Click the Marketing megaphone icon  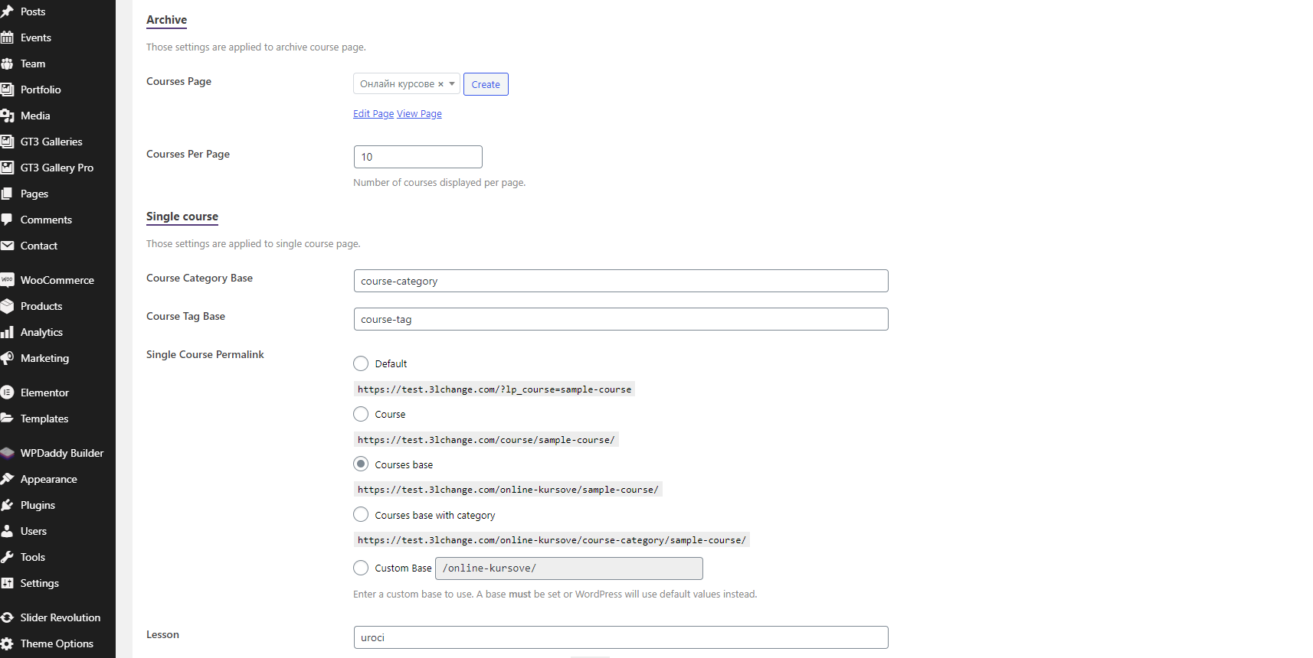[7, 358]
